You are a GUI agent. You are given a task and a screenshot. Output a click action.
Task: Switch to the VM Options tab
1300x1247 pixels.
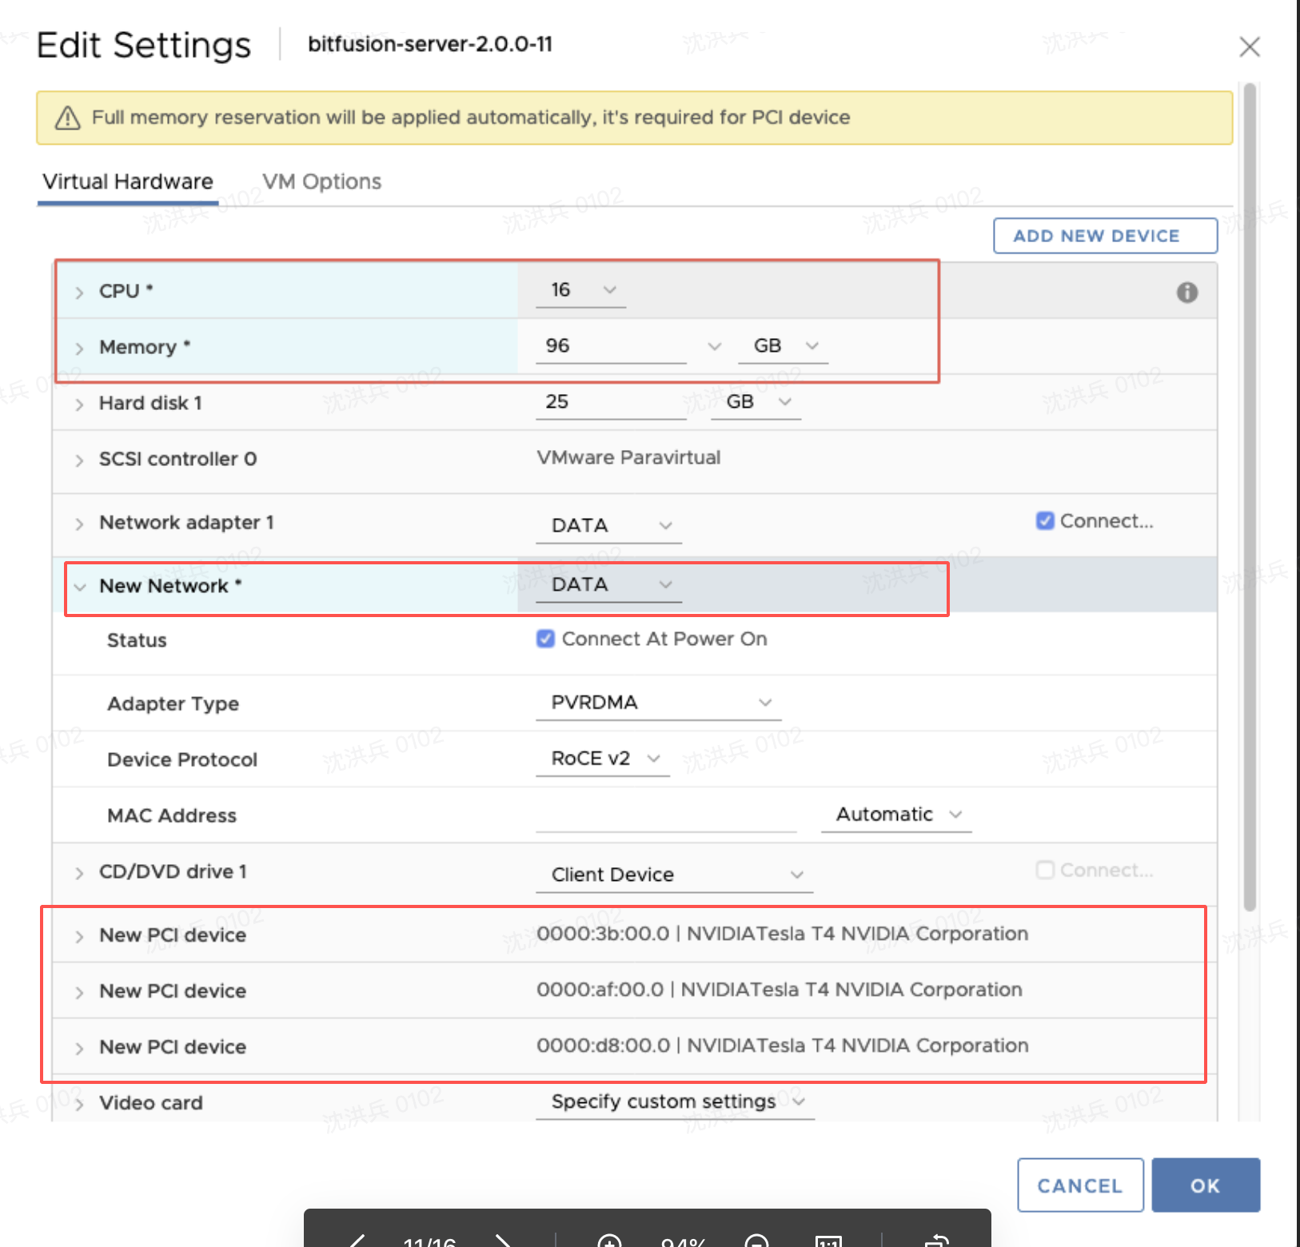pos(322,181)
